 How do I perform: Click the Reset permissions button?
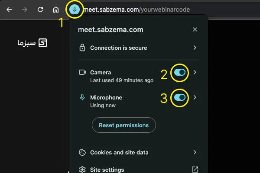coord(123,125)
